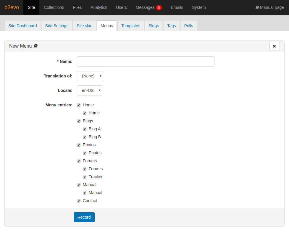Open the Users menu
The width and height of the screenshot is (289, 232).
[x=121, y=7]
